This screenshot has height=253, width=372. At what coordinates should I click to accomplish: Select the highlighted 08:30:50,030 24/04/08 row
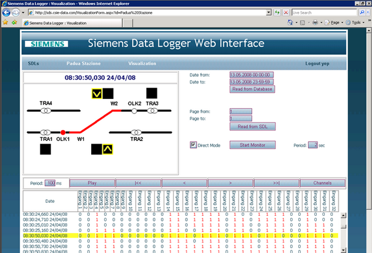tap(180, 236)
